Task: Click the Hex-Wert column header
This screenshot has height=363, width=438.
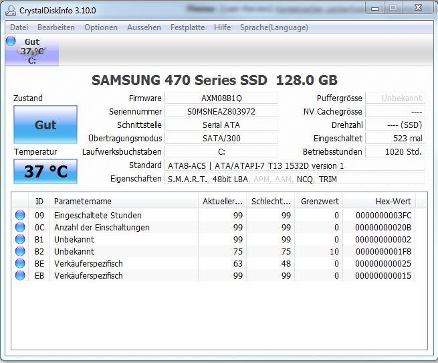Action: (379, 201)
